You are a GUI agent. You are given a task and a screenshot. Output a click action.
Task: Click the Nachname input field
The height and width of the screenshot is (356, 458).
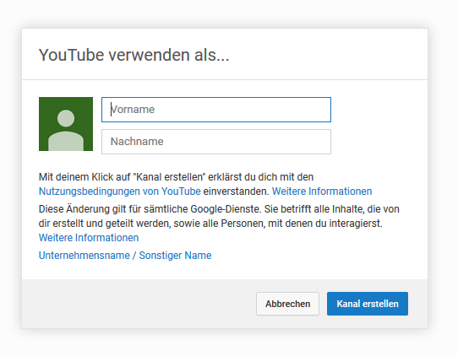[x=216, y=142]
